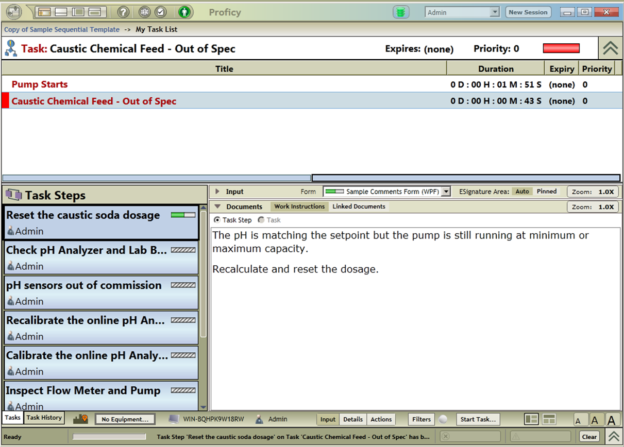Select the Inspect Flow Meter and Pump step
The width and height of the screenshot is (624, 447).
pyautogui.click(x=101, y=396)
